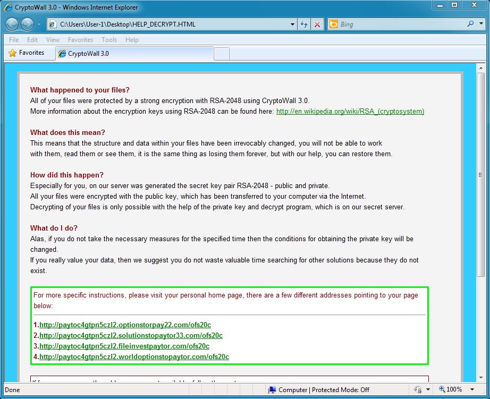Expand the address bar URL history dropdown
This screenshot has width=490, height=399.
point(292,24)
